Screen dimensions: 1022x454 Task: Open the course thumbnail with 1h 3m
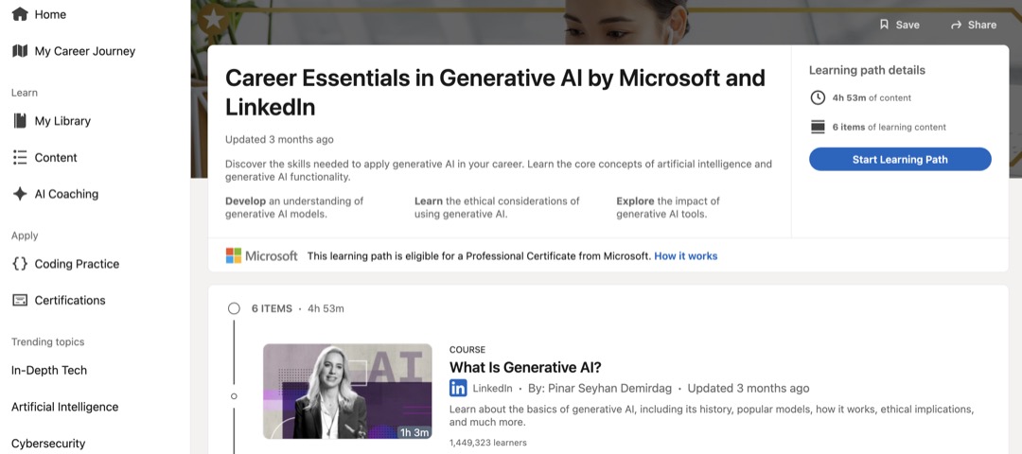tap(347, 391)
